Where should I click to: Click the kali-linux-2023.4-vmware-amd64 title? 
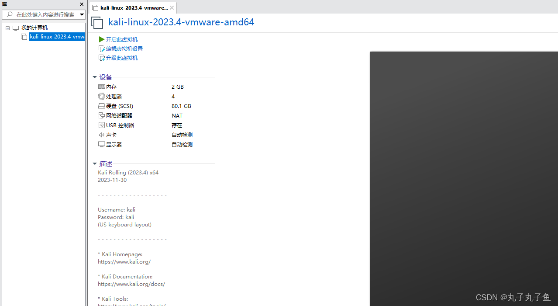tap(181, 22)
